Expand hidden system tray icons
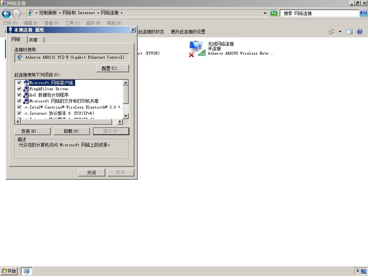This screenshot has width=368, height=276. click(358, 271)
